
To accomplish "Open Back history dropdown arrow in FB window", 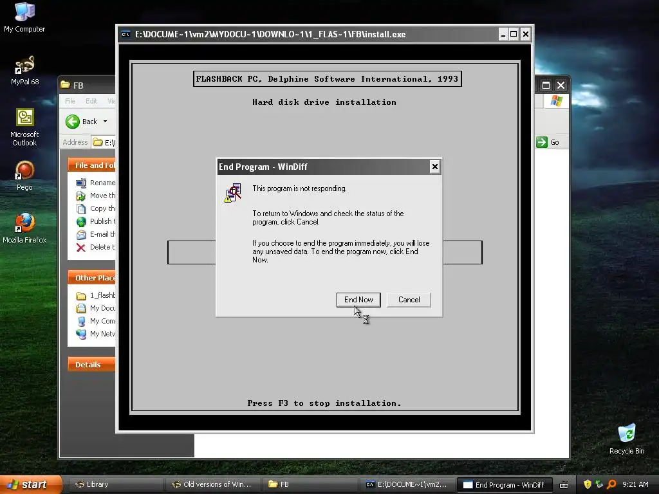I will [x=105, y=122].
